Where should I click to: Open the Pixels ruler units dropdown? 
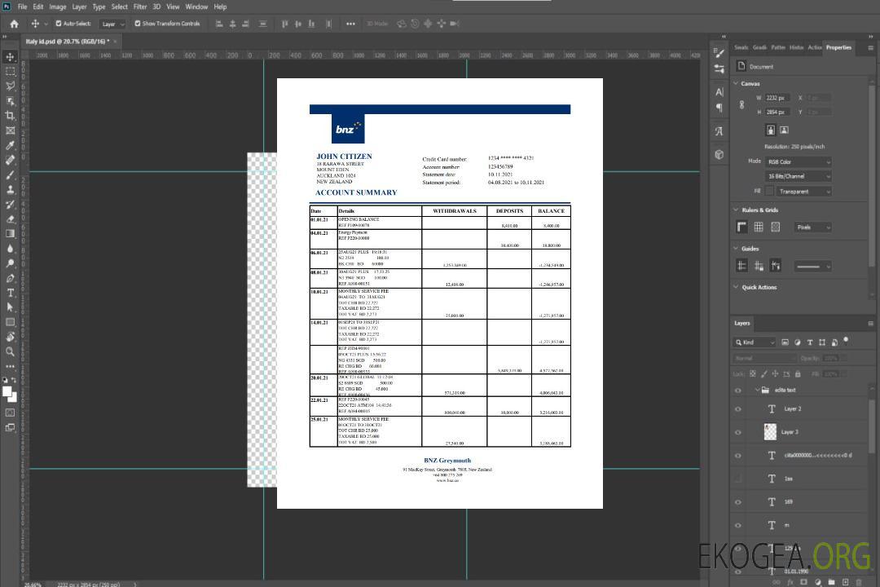point(812,227)
